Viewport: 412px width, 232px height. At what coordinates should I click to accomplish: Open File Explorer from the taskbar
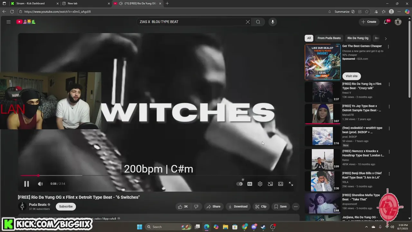tap(225, 227)
